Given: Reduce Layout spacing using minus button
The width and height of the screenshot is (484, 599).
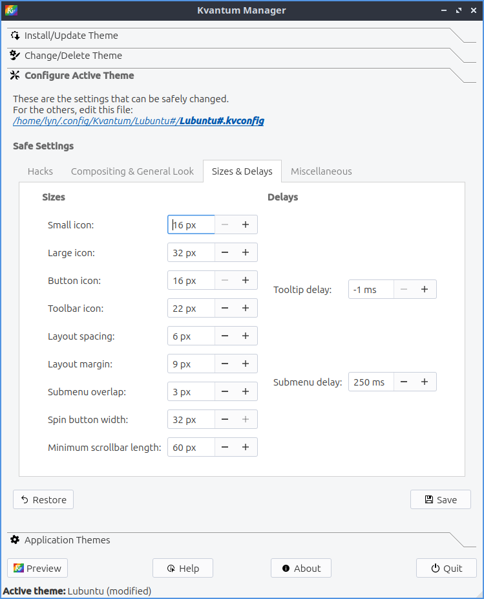Looking at the screenshot, I should click(225, 336).
